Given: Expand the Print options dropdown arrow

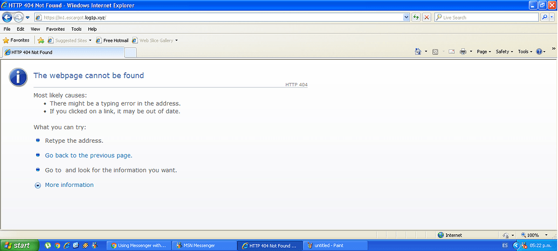Looking at the screenshot, I should coord(471,52).
